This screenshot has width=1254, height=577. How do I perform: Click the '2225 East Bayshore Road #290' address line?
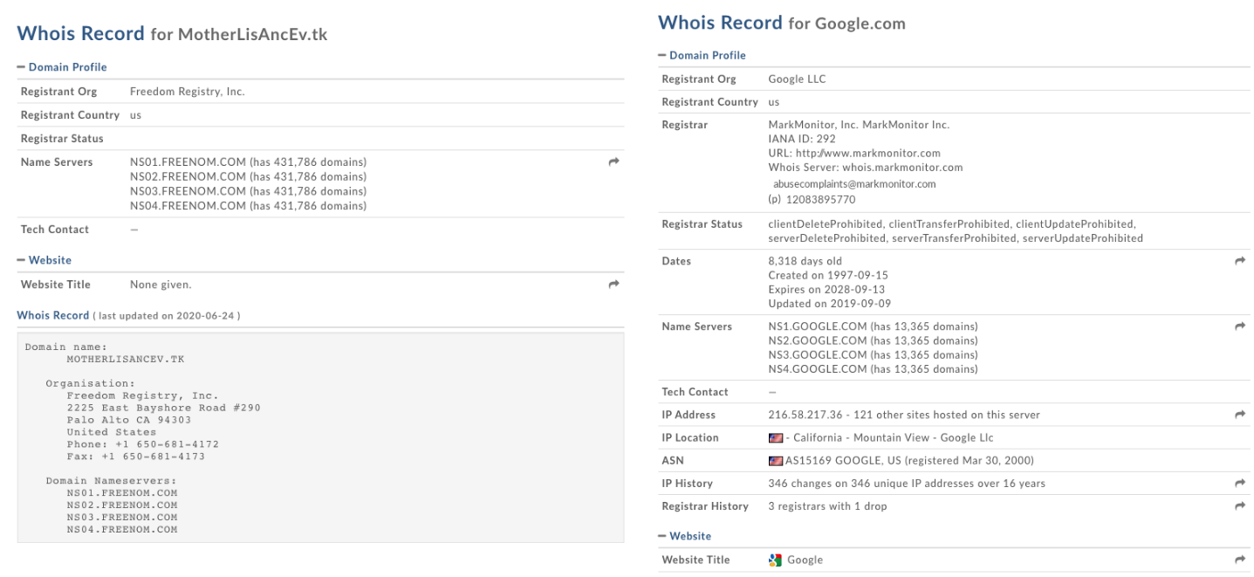click(163, 408)
